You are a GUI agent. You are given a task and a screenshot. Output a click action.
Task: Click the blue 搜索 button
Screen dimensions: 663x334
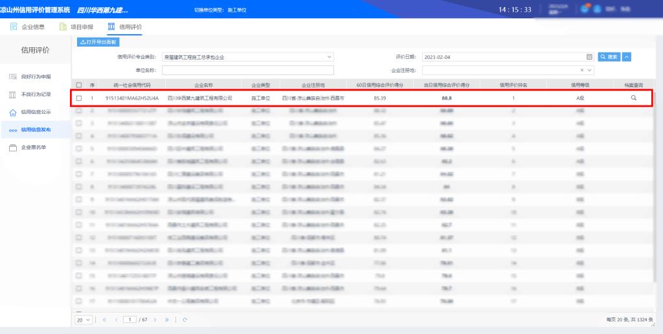[x=609, y=57]
